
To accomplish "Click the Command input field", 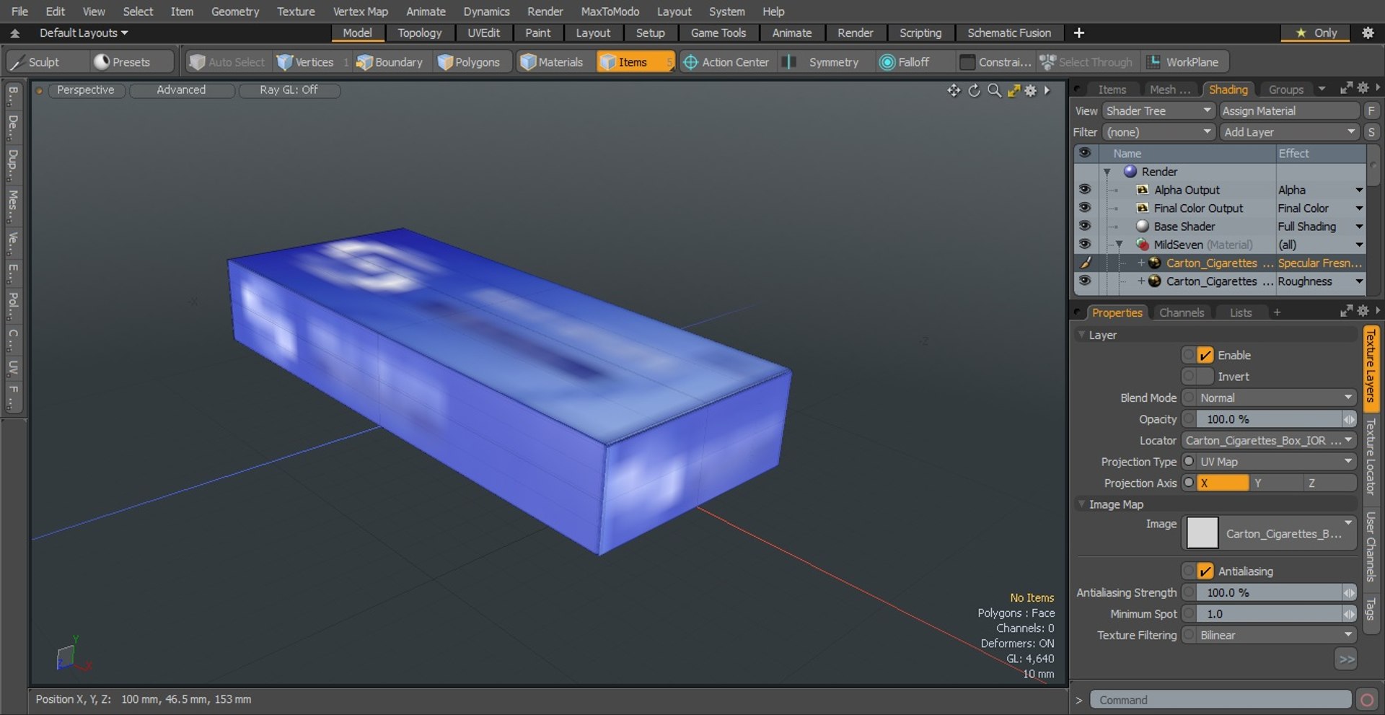I will click(1221, 700).
